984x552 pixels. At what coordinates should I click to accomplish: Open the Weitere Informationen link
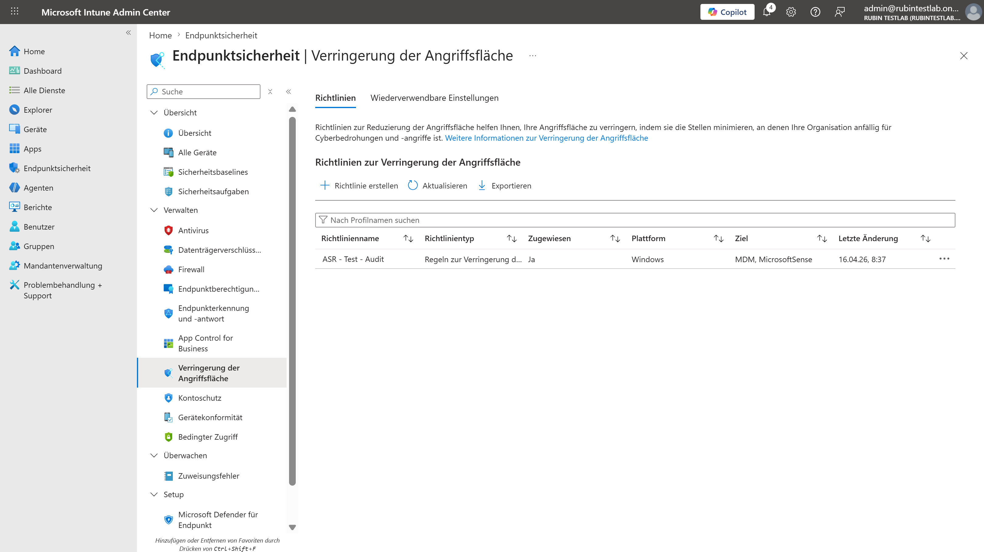point(546,138)
